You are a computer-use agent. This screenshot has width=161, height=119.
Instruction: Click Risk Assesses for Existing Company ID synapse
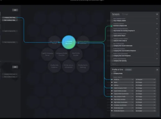coord(124,31)
